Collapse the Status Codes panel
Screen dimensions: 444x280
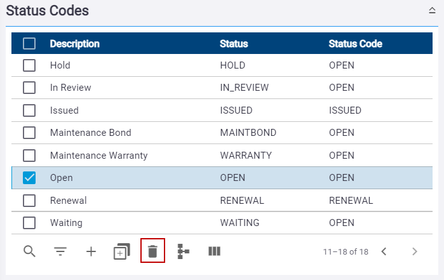[432, 10]
